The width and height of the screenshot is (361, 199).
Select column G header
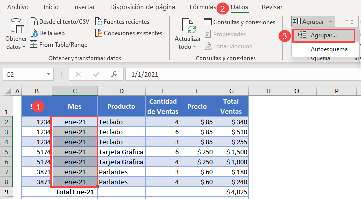pyautogui.click(x=231, y=91)
